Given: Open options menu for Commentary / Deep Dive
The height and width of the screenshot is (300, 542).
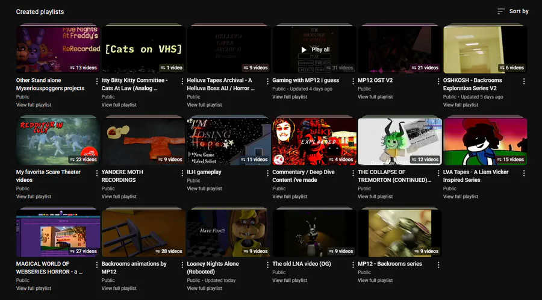Looking at the screenshot, I should (353, 173).
